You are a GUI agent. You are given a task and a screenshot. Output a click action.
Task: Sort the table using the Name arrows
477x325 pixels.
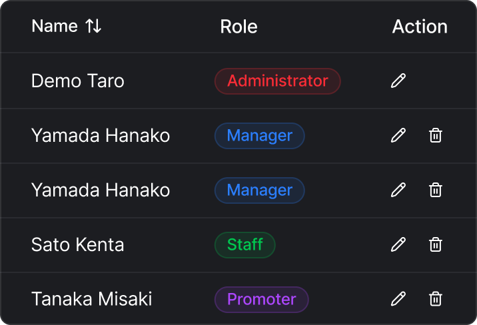[x=93, y=27]
